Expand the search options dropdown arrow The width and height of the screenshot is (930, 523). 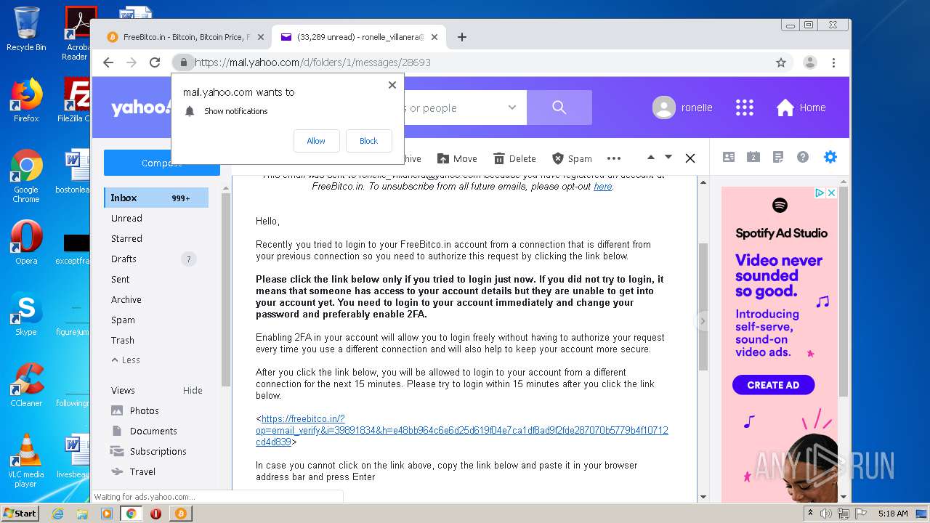tap(512, 108)
